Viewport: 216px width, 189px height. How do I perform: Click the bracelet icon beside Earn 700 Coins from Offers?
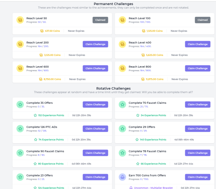click(x=122, y=177)
